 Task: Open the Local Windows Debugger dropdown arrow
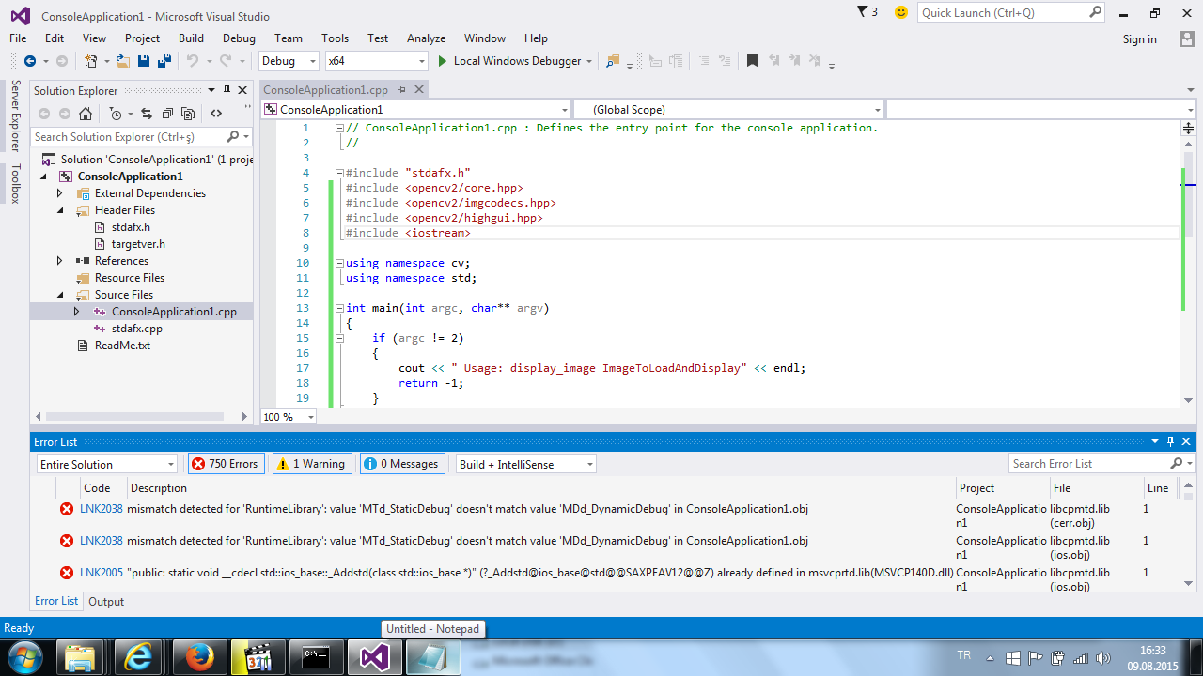click(589, 61)
